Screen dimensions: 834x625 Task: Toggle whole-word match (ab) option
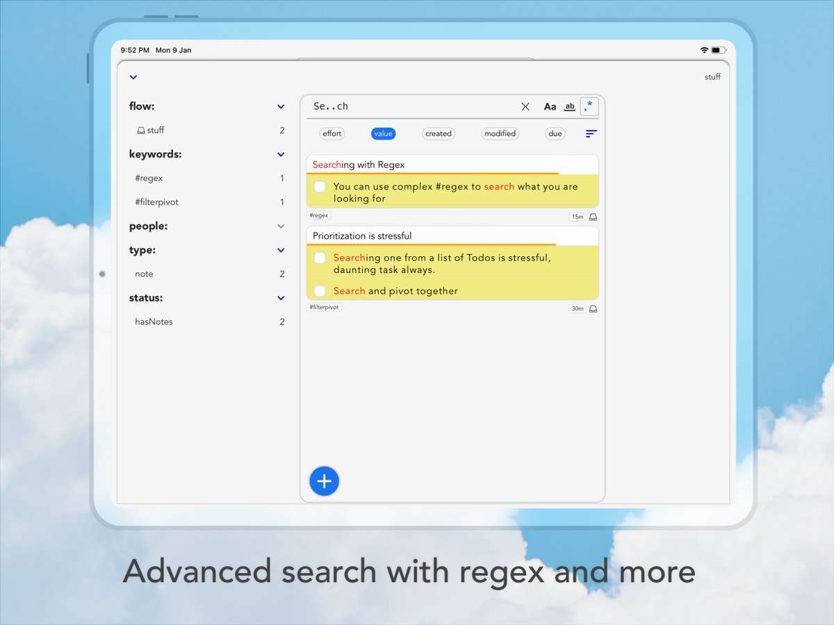pos(569,106)
